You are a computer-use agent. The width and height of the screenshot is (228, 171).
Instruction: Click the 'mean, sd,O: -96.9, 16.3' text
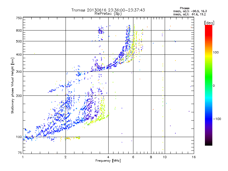pos(190,11)
